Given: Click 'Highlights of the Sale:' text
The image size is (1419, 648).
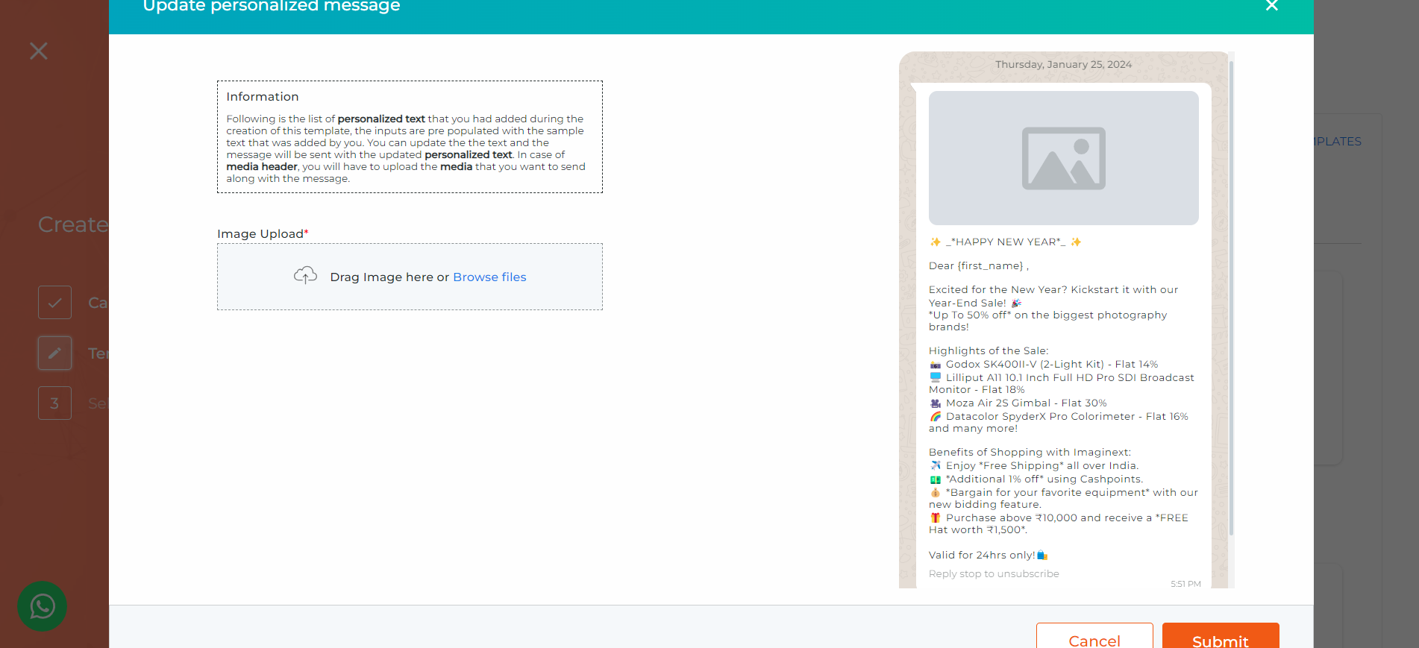Looking at the screenshot, I should click(989, 350).
